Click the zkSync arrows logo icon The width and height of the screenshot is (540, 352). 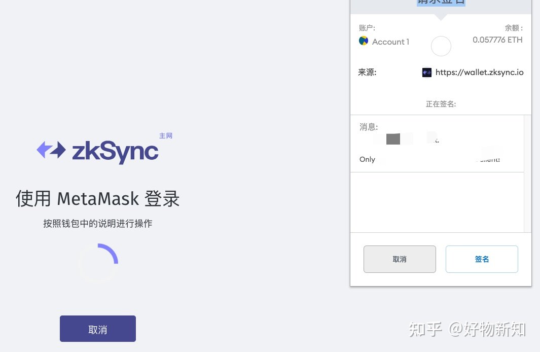pyautogui.click(x=51, y=150)
